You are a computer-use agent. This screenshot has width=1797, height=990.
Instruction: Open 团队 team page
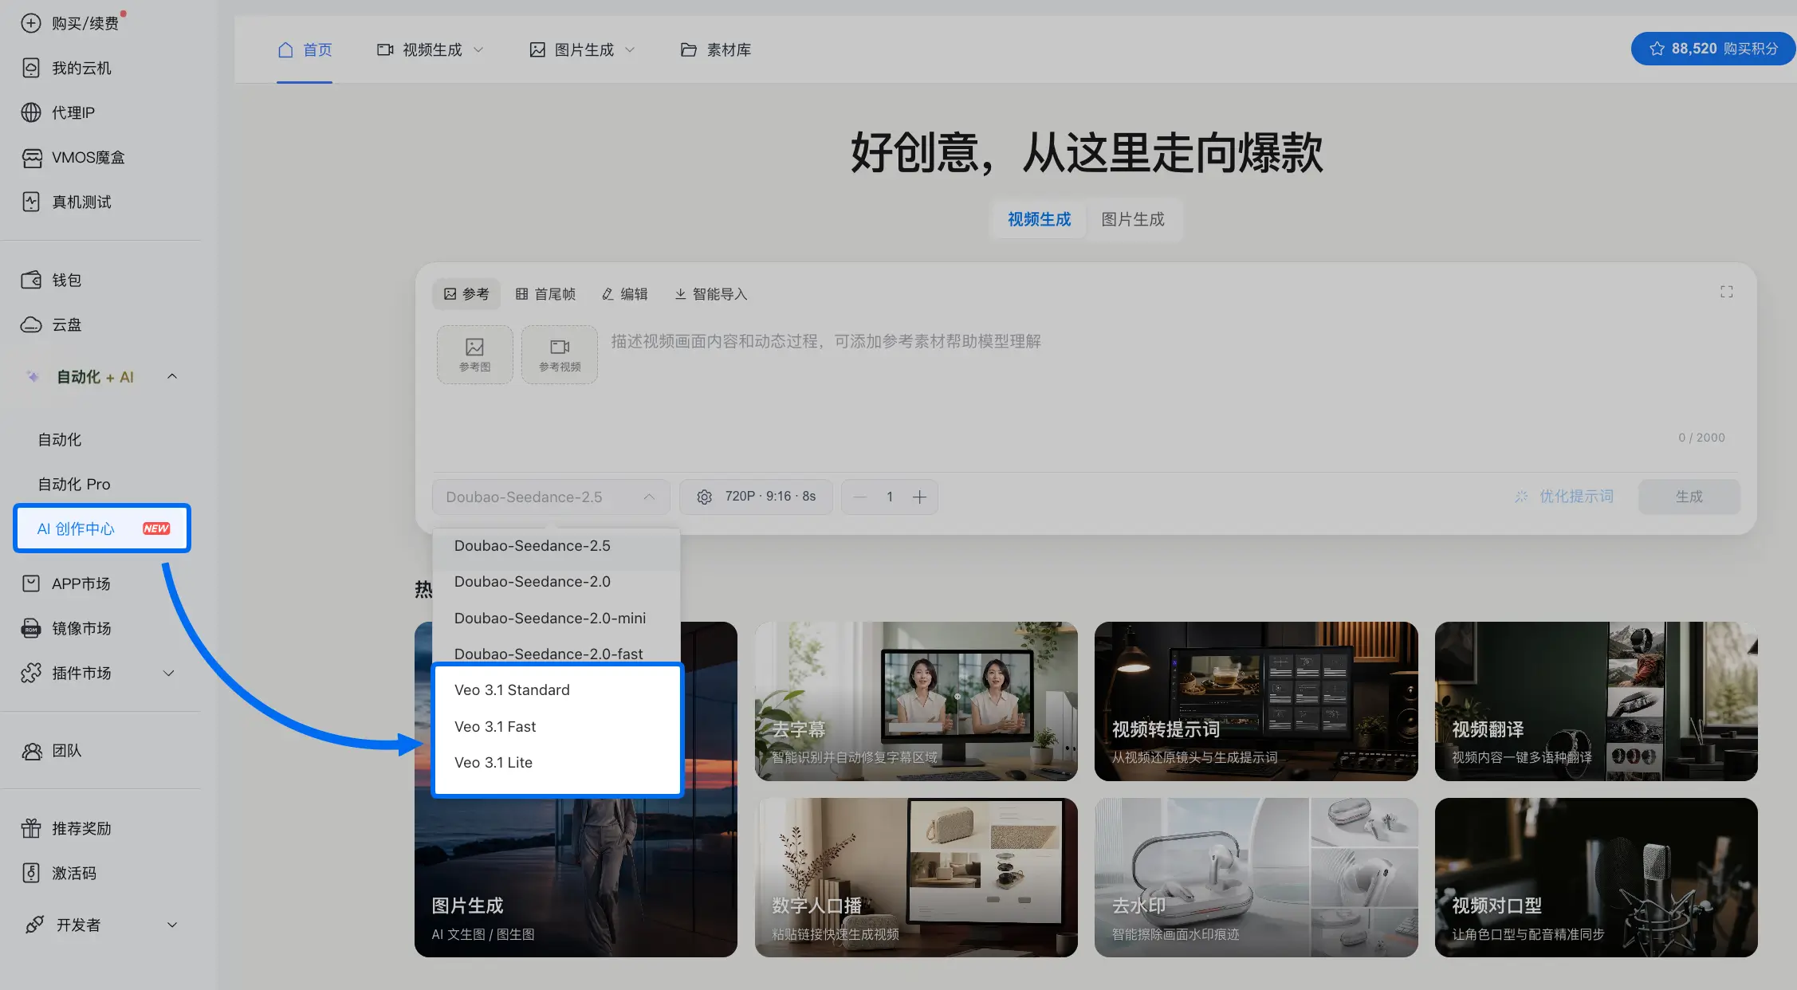(x=51, y=750)
